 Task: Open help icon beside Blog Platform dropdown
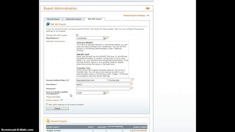point(108,37)
